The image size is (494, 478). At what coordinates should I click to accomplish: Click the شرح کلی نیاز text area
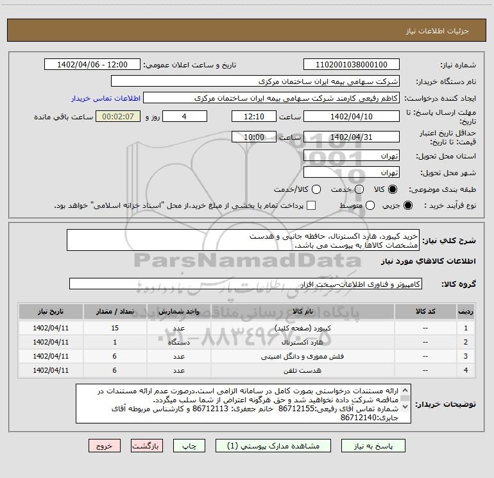(243, 240)
